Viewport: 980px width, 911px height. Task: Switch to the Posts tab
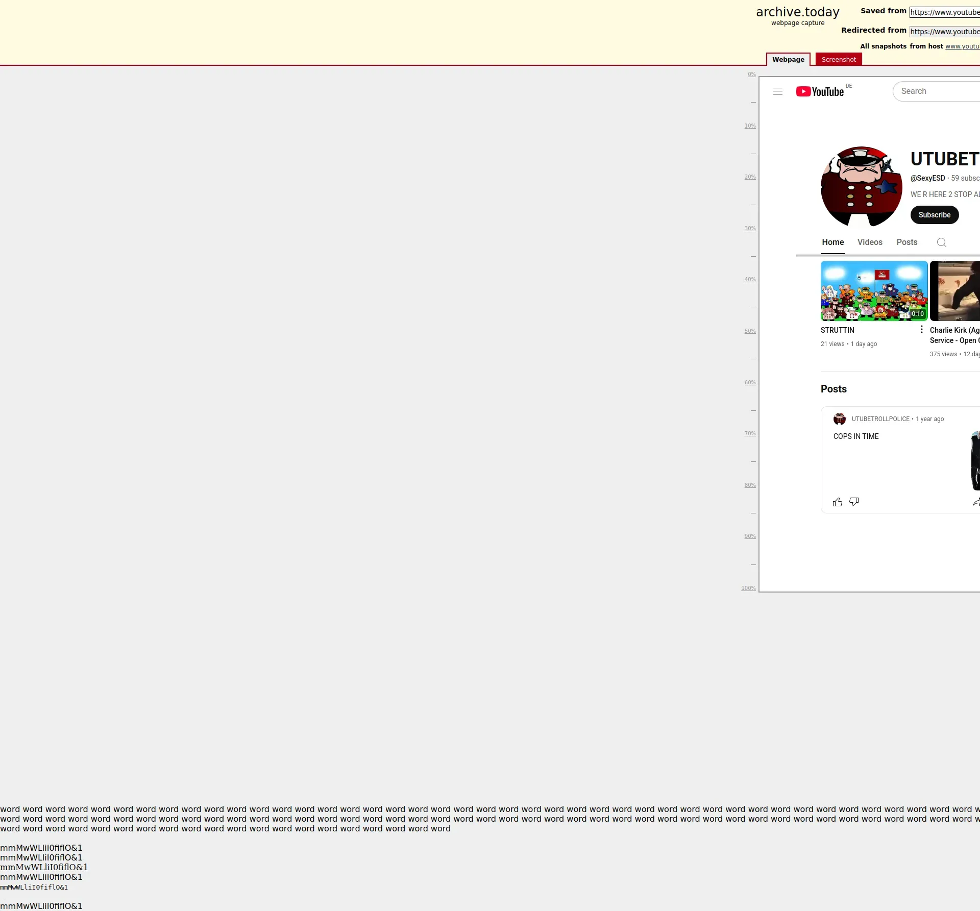coord(907,242)
